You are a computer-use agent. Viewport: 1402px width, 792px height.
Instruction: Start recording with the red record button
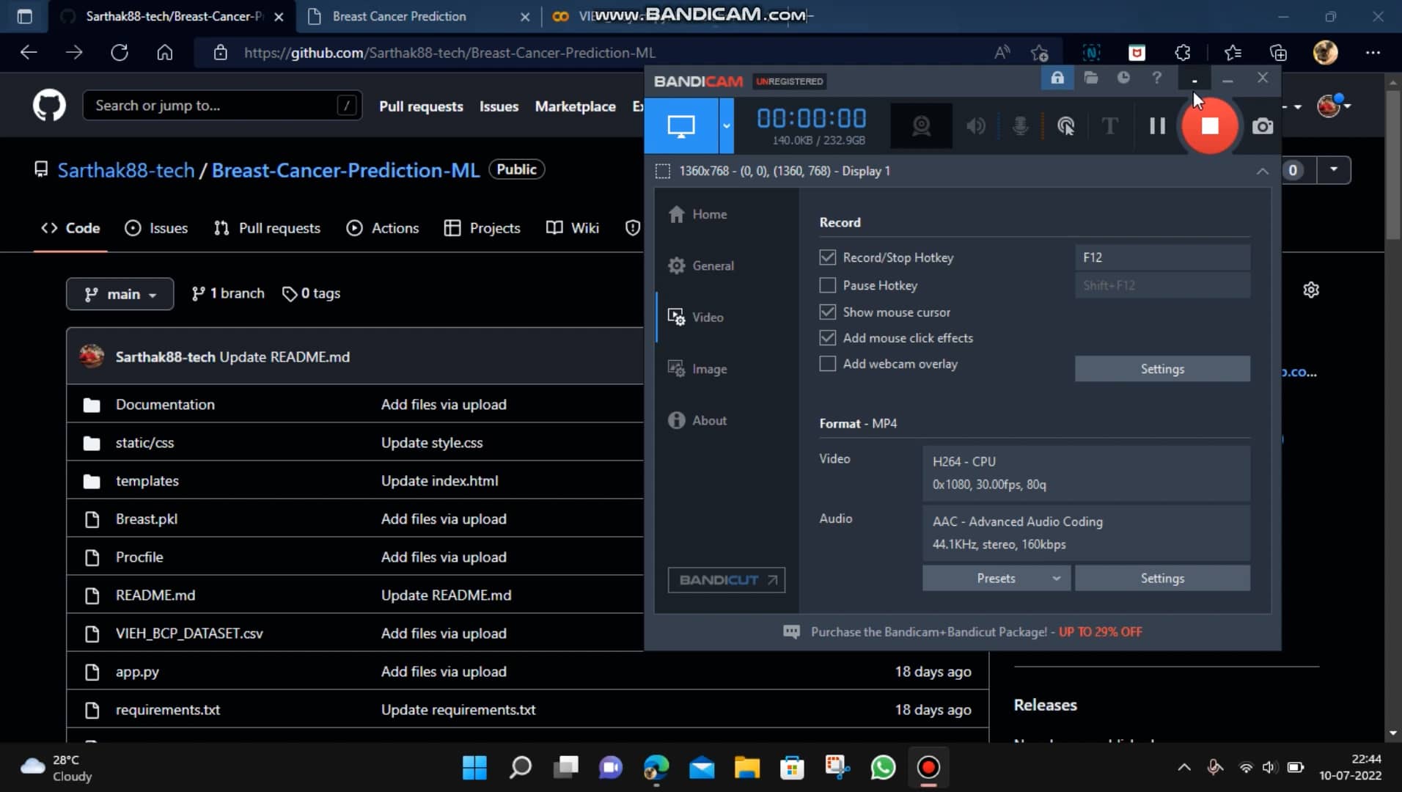[x=1210, y=125]
